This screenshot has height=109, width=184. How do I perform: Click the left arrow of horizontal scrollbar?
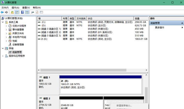39,70
